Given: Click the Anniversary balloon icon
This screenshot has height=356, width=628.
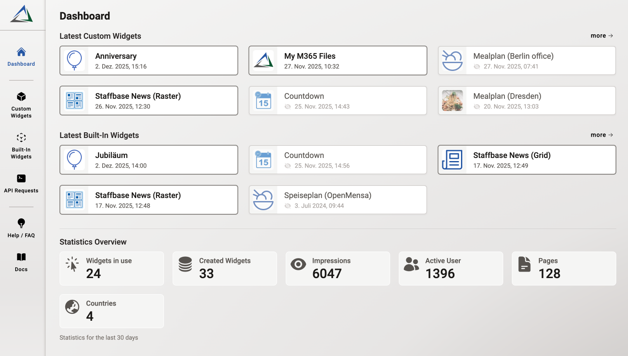Looking at the screenshot, I should click(x=74, y=60).
